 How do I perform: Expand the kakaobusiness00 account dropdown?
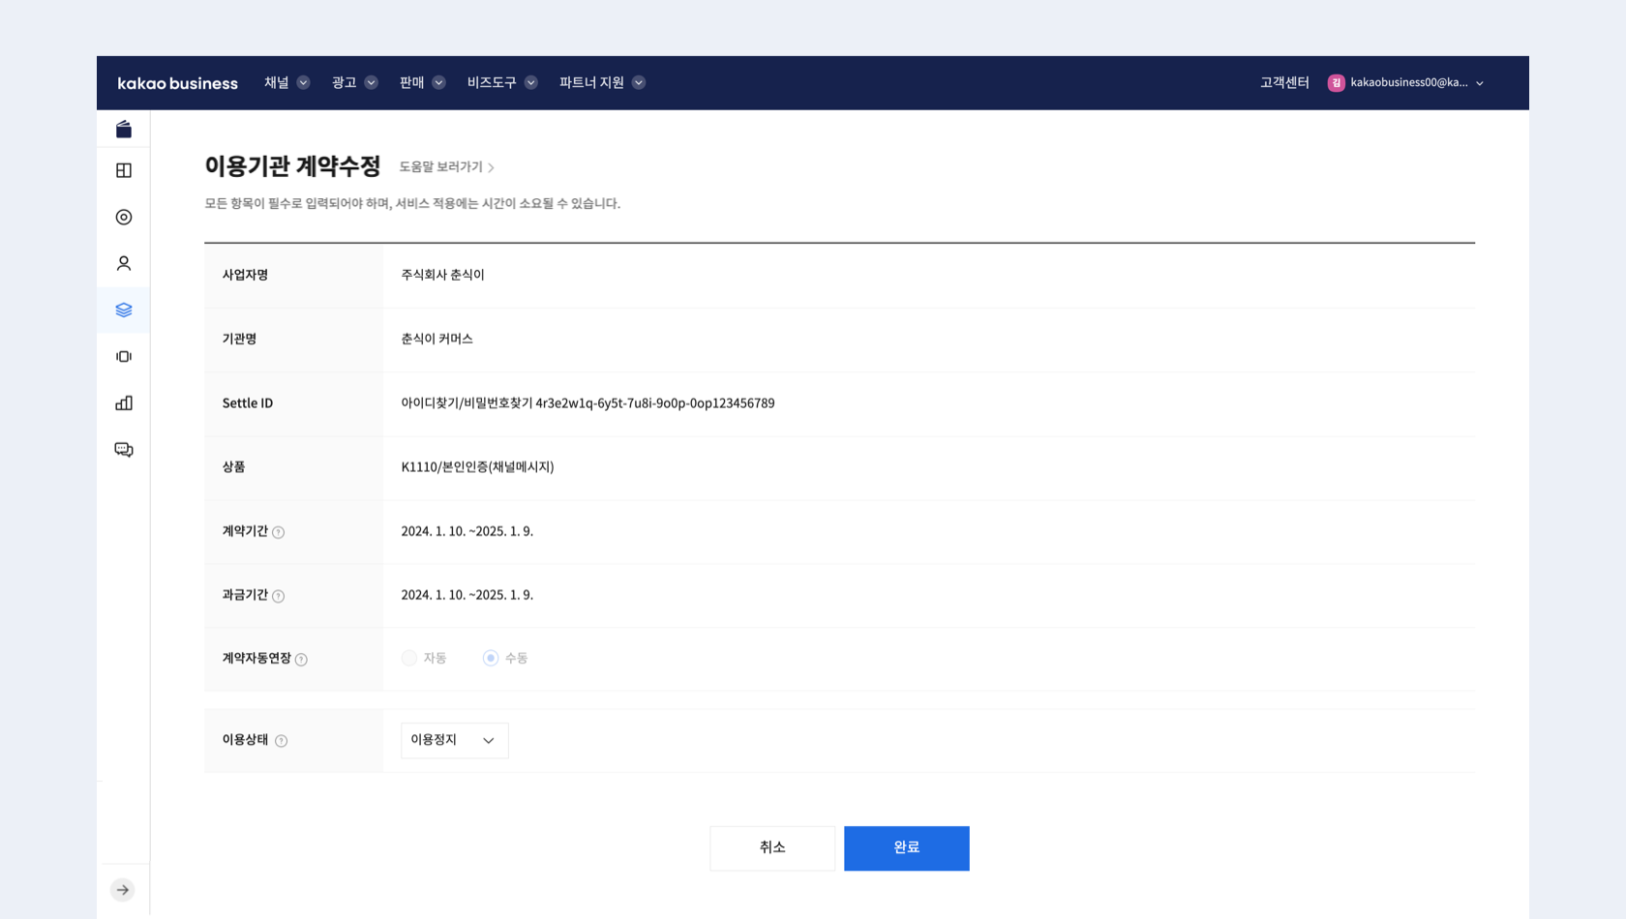click(1406, 82)
